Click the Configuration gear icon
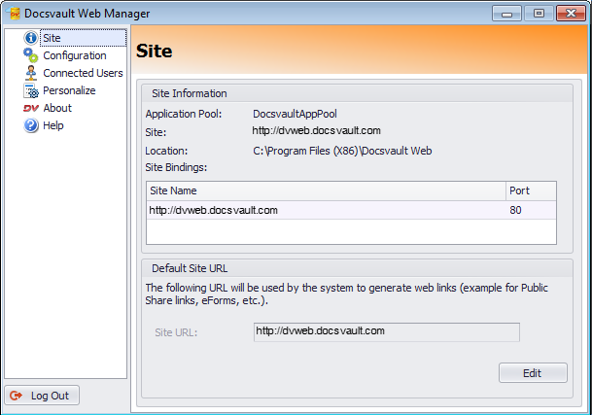This screenshot has width=592, height=415. pos(31,55)
